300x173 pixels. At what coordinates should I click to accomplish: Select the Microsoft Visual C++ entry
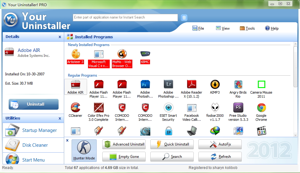[99, 59]
